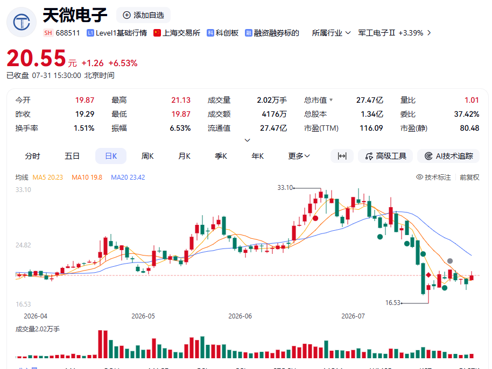492x369 pixels.
Task: Open the 更多 chart period dropdown
Action: (x=299, y=156)
